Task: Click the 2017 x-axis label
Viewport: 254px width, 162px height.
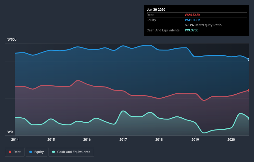Action: (123, 140)
